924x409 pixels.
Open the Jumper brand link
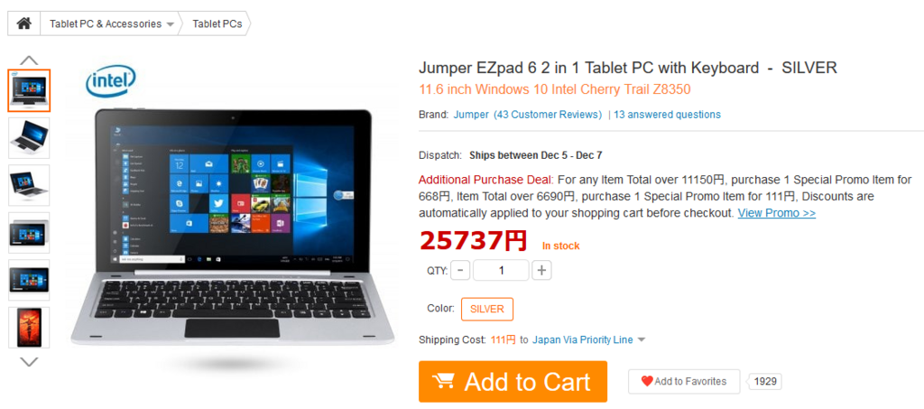(471, 115)
